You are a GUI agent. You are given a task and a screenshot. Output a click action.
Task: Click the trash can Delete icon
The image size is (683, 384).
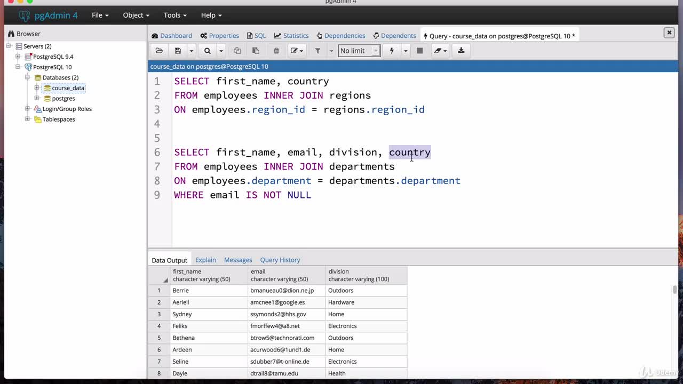276,51
